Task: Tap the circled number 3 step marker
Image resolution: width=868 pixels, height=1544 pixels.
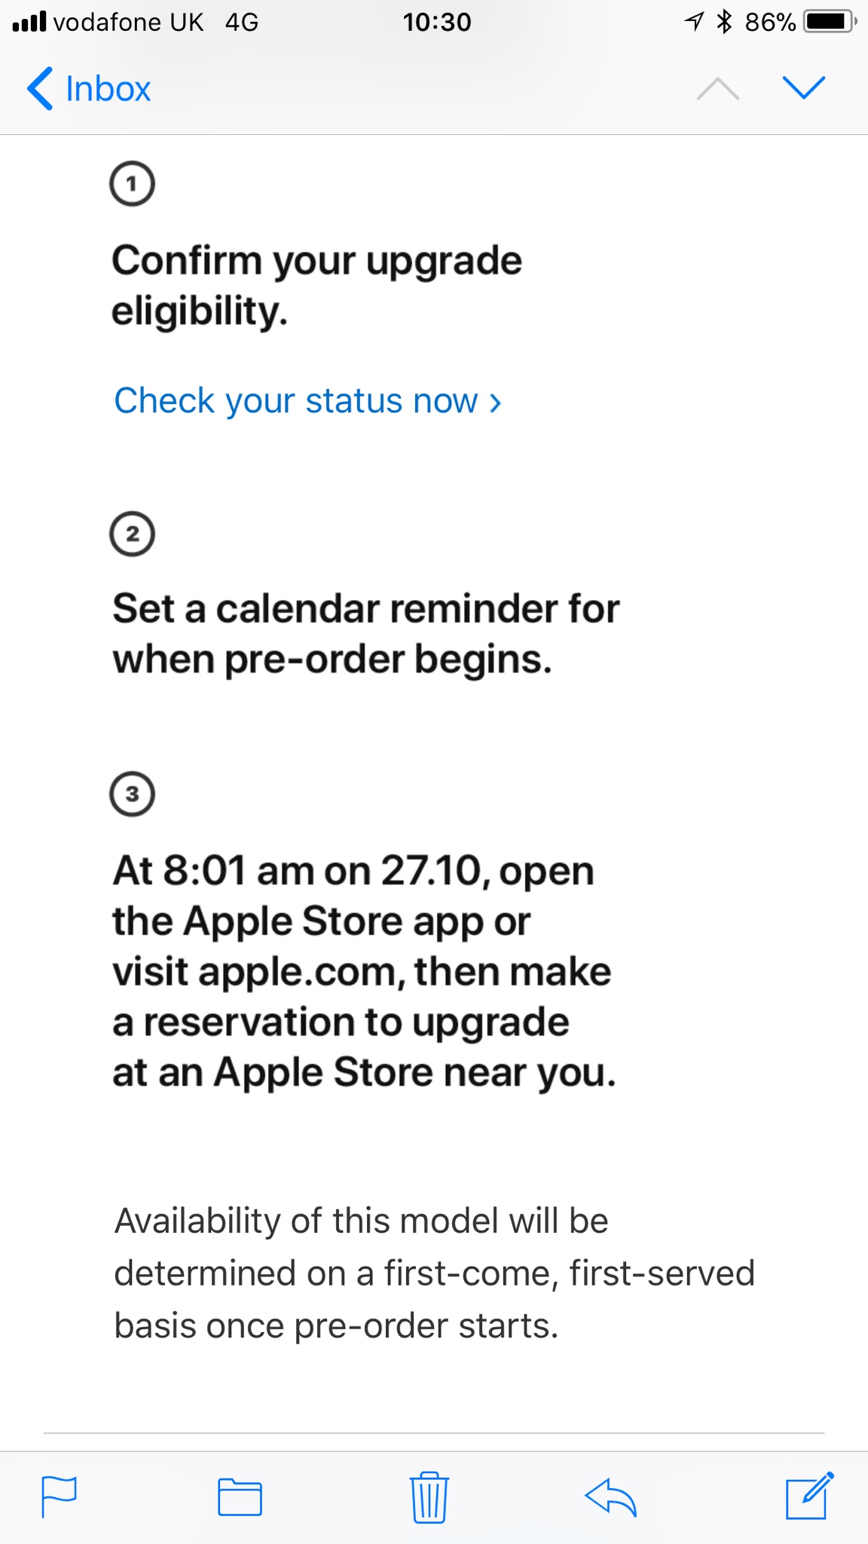Action: pos(132,793)
